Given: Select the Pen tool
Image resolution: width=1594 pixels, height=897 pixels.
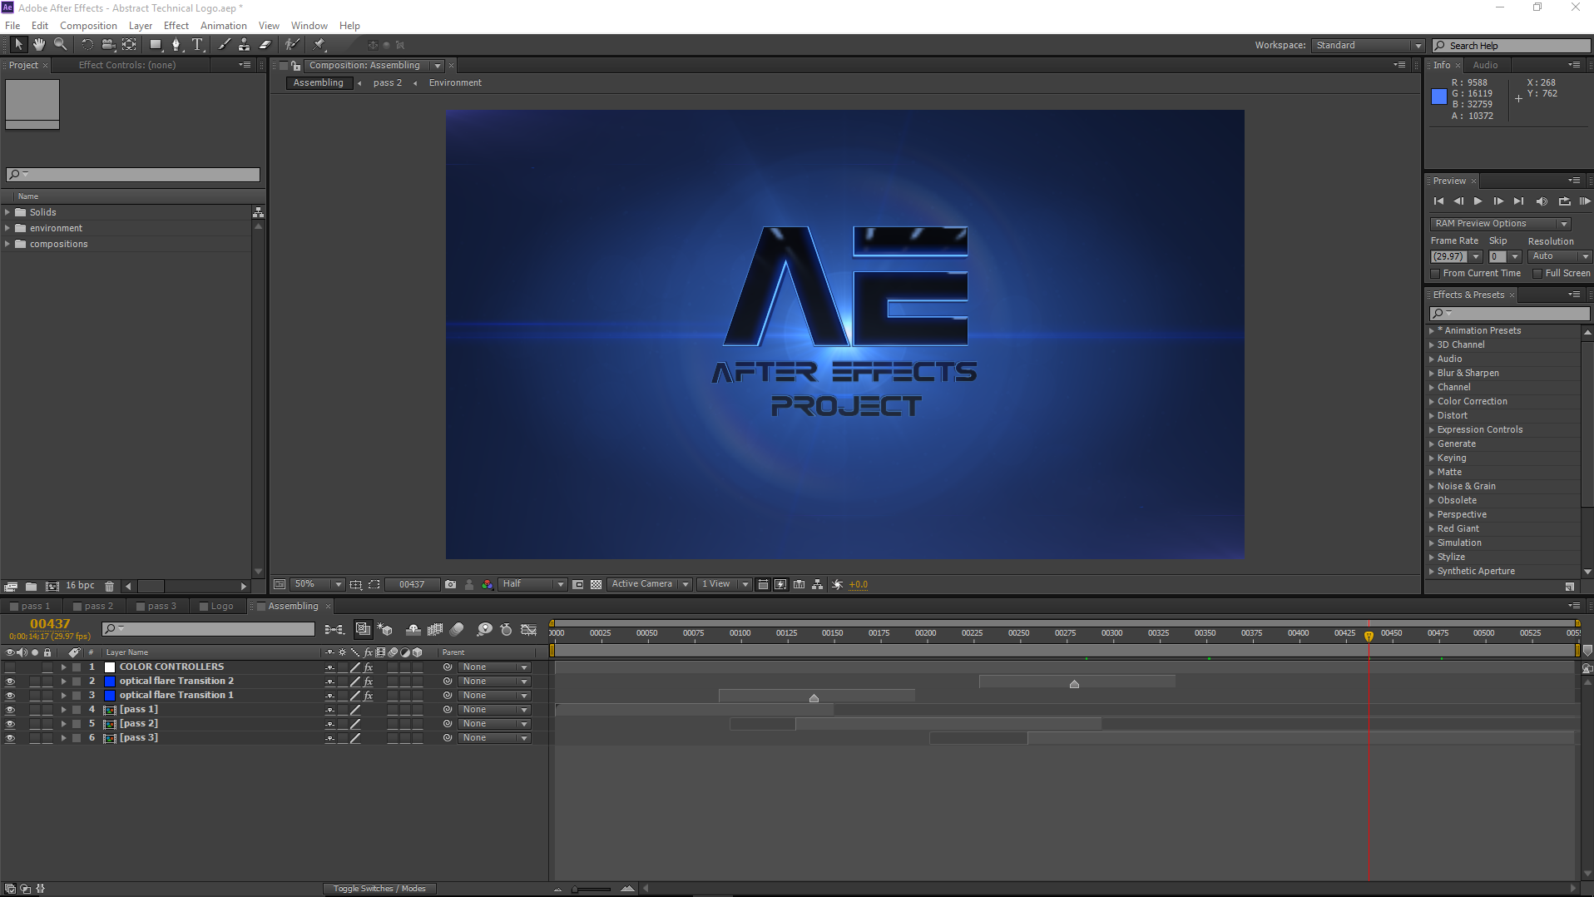Looking at the screenshot, I should click(176, 45).
